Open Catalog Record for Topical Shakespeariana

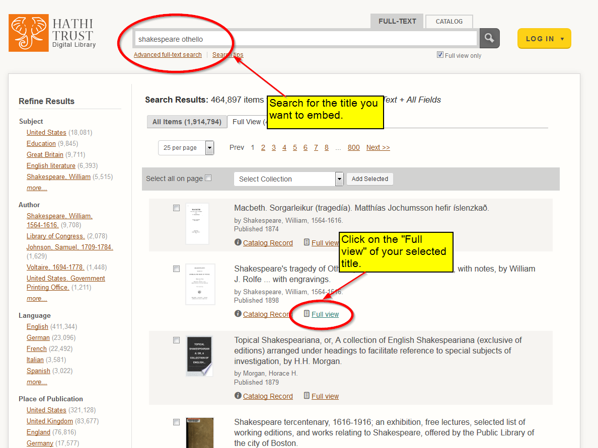click(x=268, y=396)
